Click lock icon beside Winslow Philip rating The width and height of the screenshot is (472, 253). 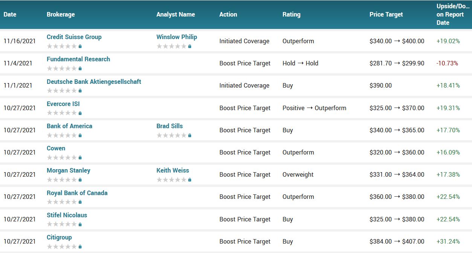click(189, 46)
